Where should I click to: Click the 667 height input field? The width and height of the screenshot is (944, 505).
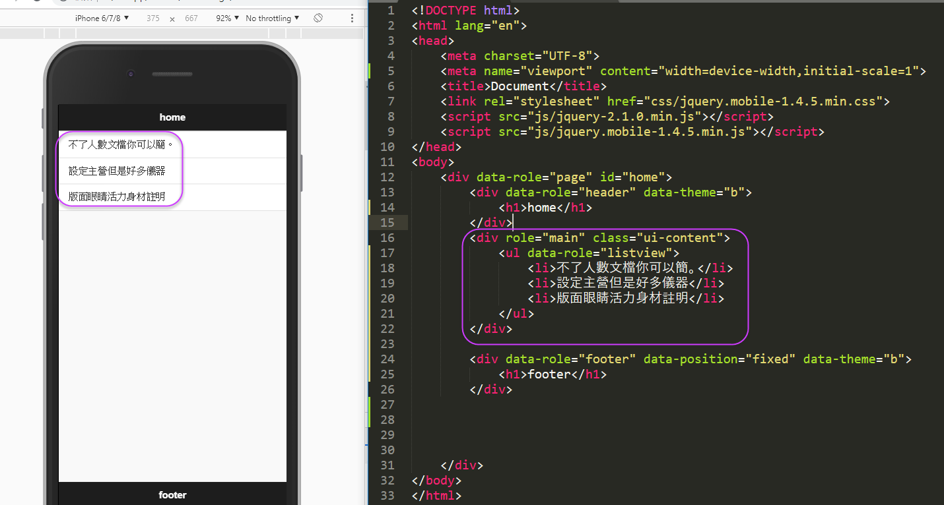(x=191, y=18)
